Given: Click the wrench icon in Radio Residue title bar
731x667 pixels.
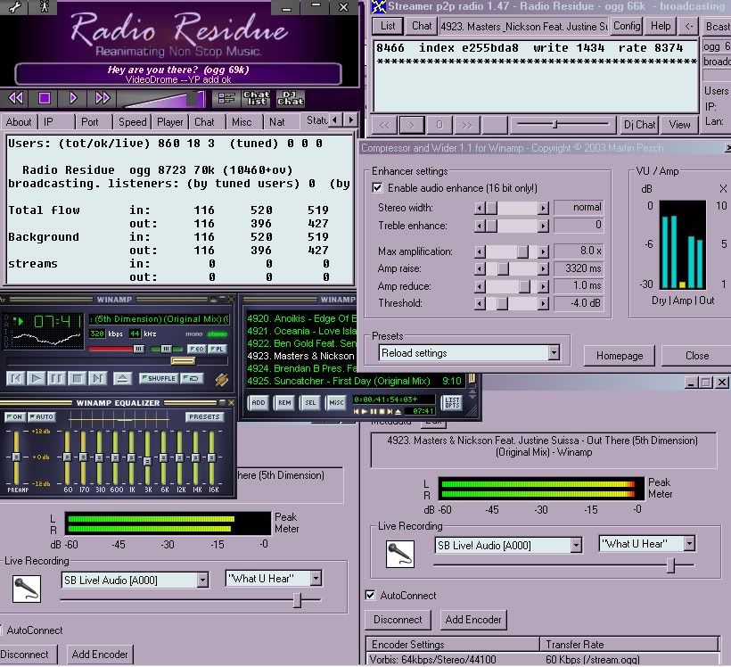Looking at the screenshot, I should pos(15,7).
